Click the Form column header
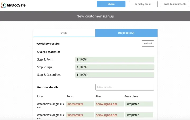 tap(70, 96)
